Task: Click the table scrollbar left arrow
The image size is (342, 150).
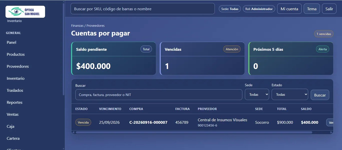Action: coord(73,132)
